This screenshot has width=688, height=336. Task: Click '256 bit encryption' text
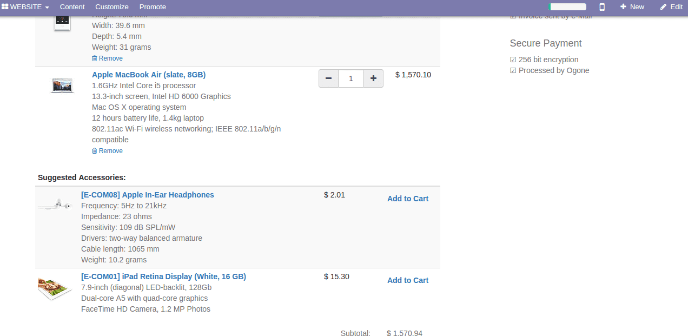pyautogui.click(x=548, y=60)
